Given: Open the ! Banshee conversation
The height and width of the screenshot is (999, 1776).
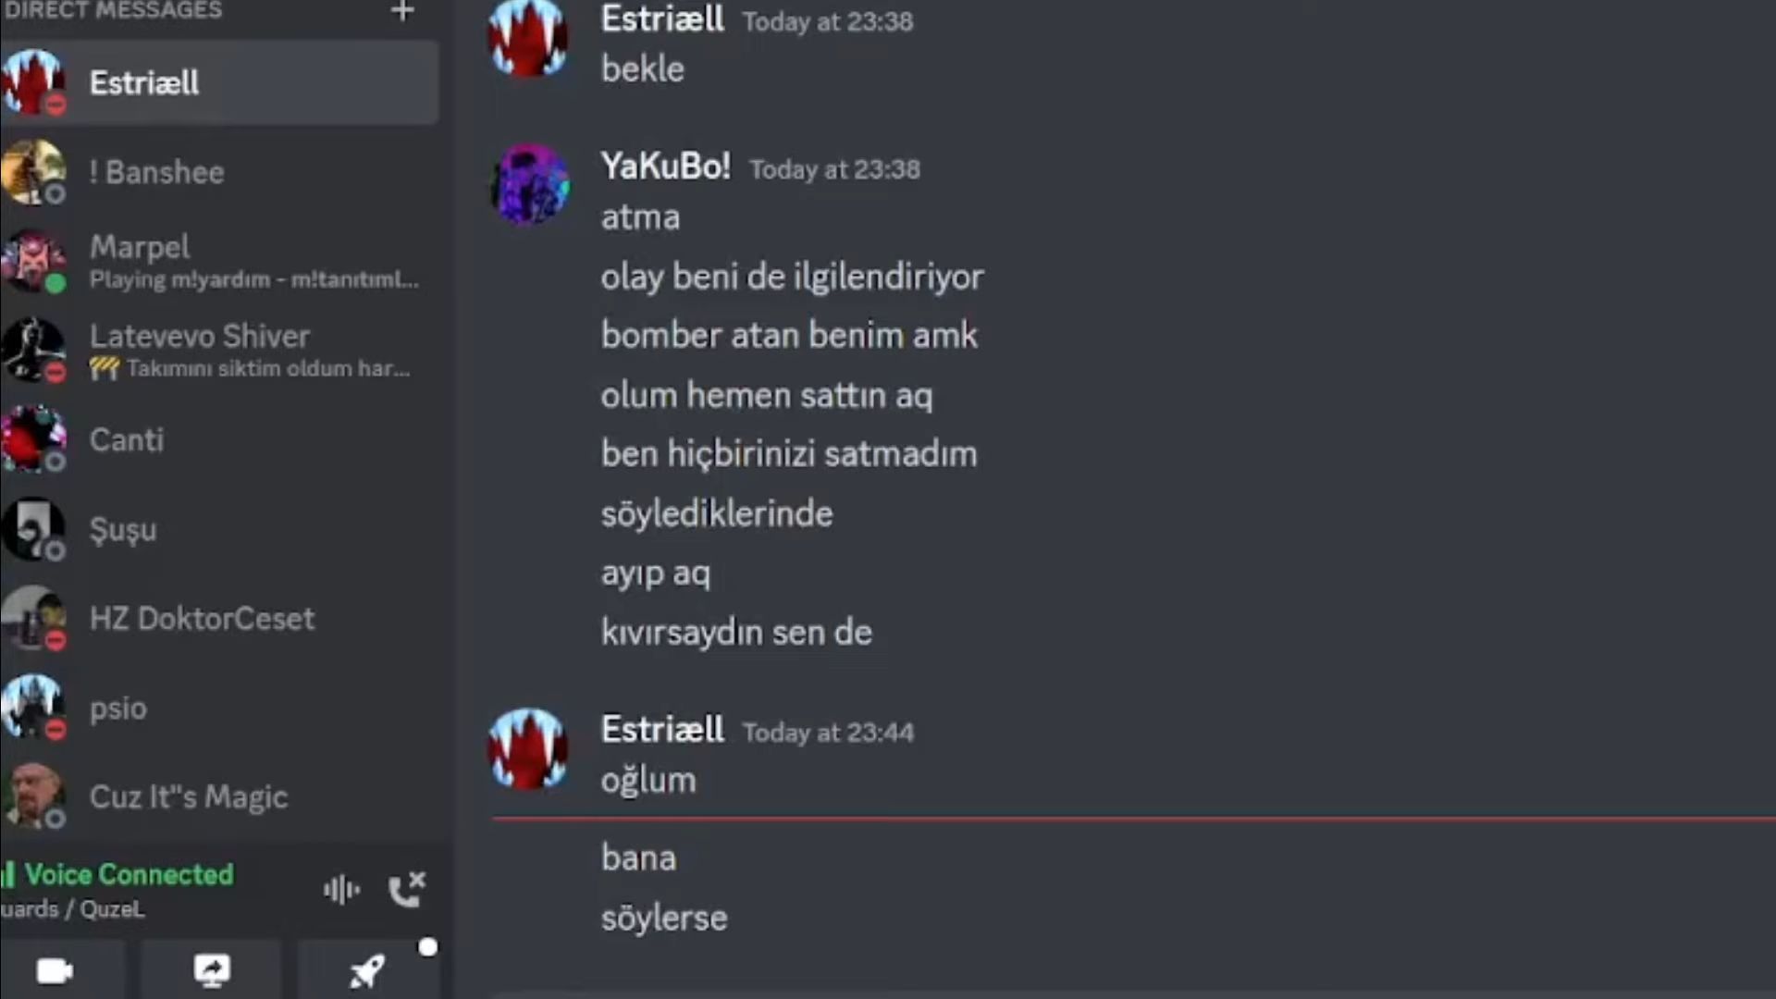Looking at the screenshot, I should [157, 172].
